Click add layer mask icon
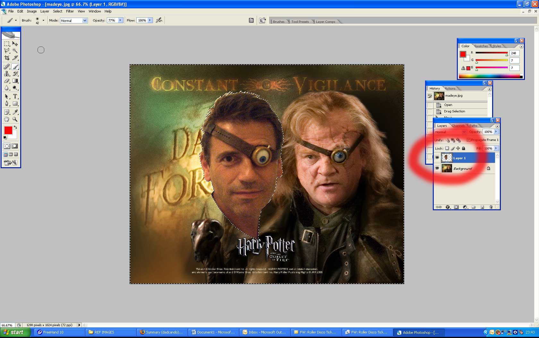539x338 pixels. pos(456,207)
